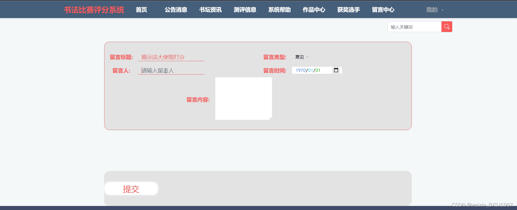
Task: Open the 测评信息 menu item
Action: [x=245, y=10]
